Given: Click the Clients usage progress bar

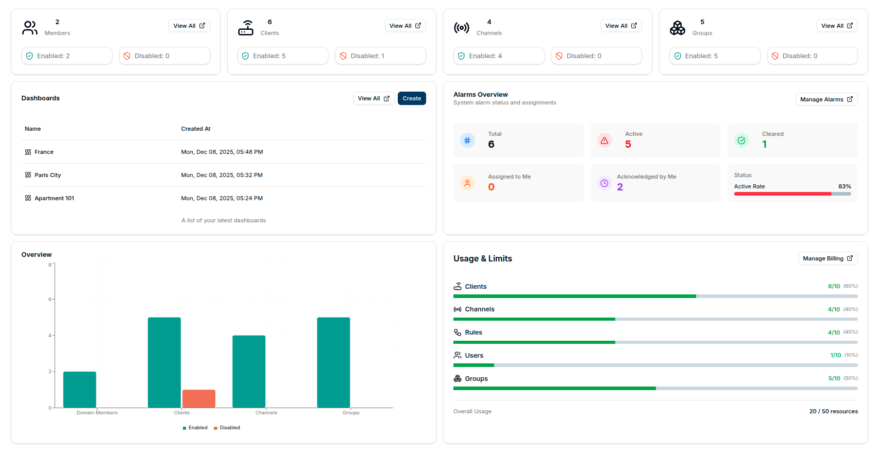Looking at the screenshot, I should click(655, 296).
